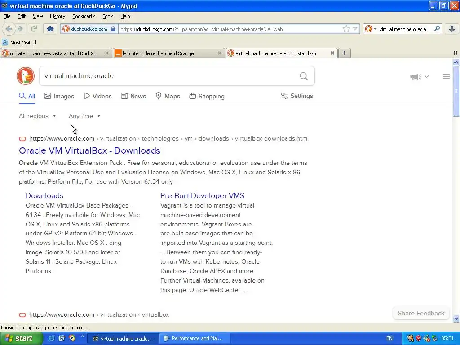
Task: Click the red shield security tray icon
Action: 418,338
